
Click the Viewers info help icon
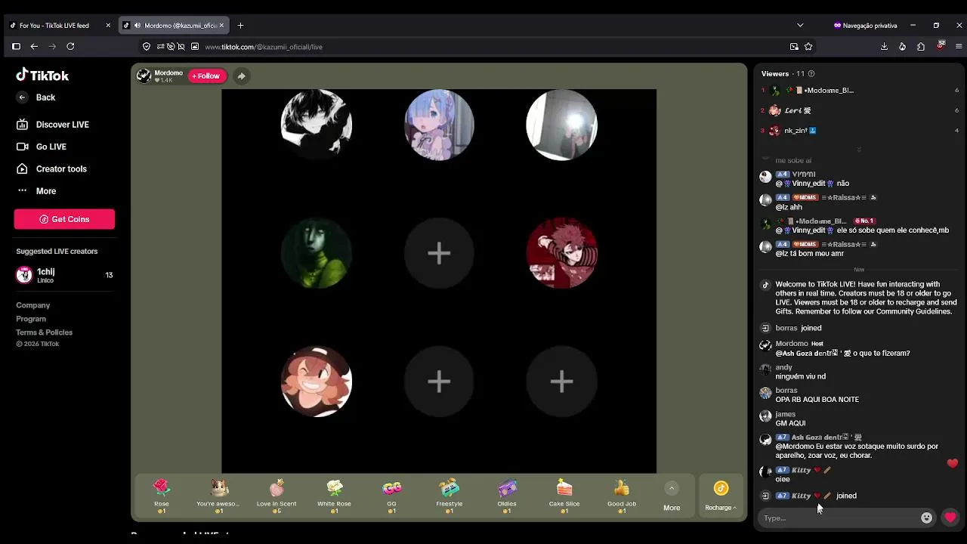pyautogui.click(x=811, y=73)
